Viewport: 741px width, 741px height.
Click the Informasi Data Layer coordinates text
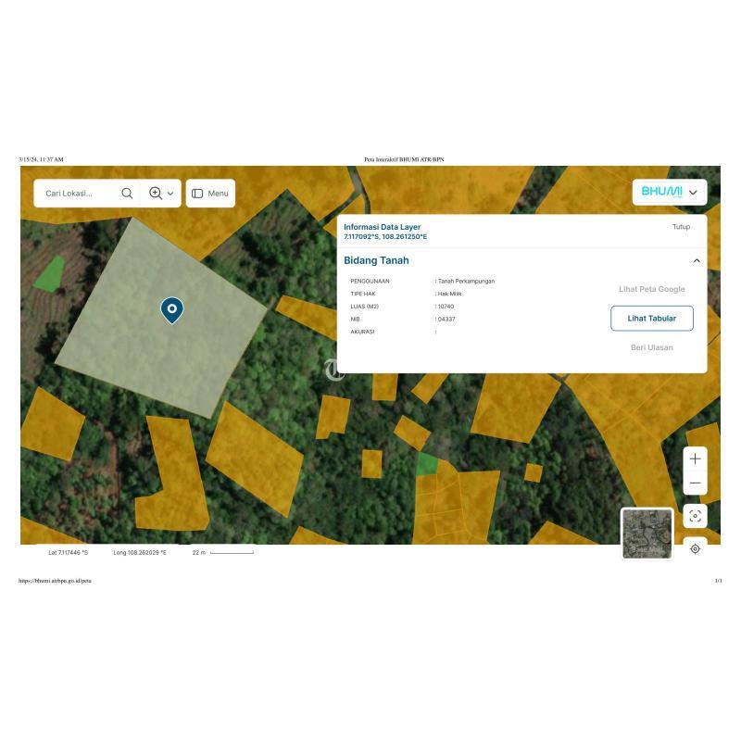point(385,237)
